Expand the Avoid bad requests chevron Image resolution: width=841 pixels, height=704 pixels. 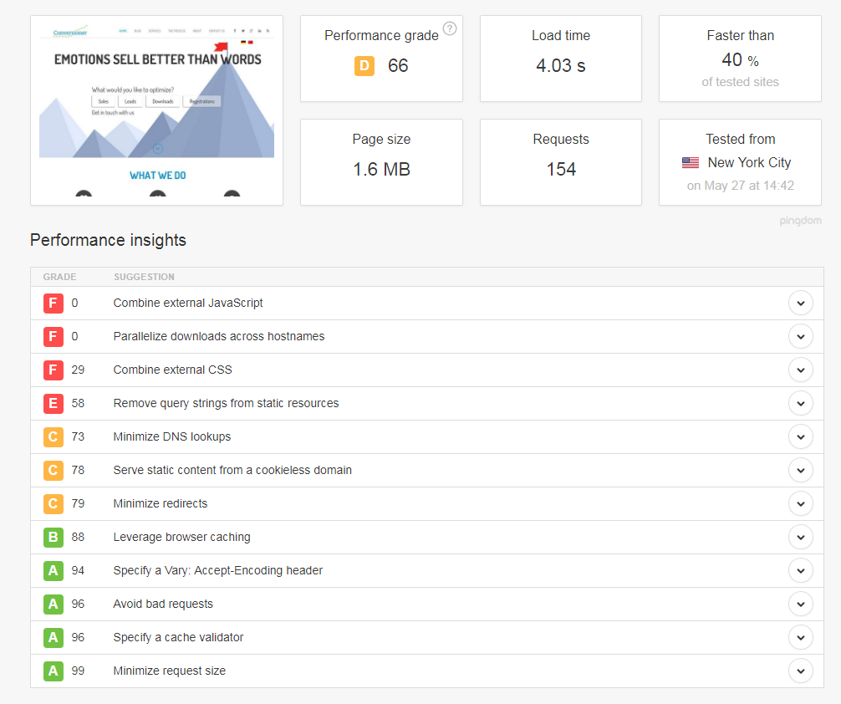click(x=801, y=605)
